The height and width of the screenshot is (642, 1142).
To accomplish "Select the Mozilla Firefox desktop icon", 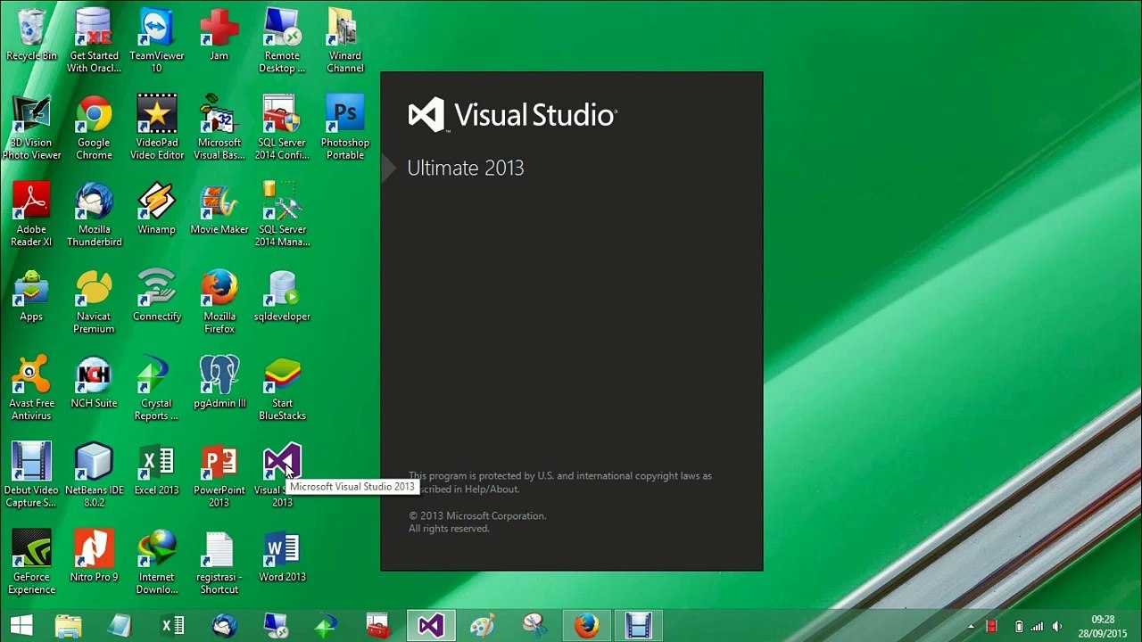I will click(x=219, y=301).
